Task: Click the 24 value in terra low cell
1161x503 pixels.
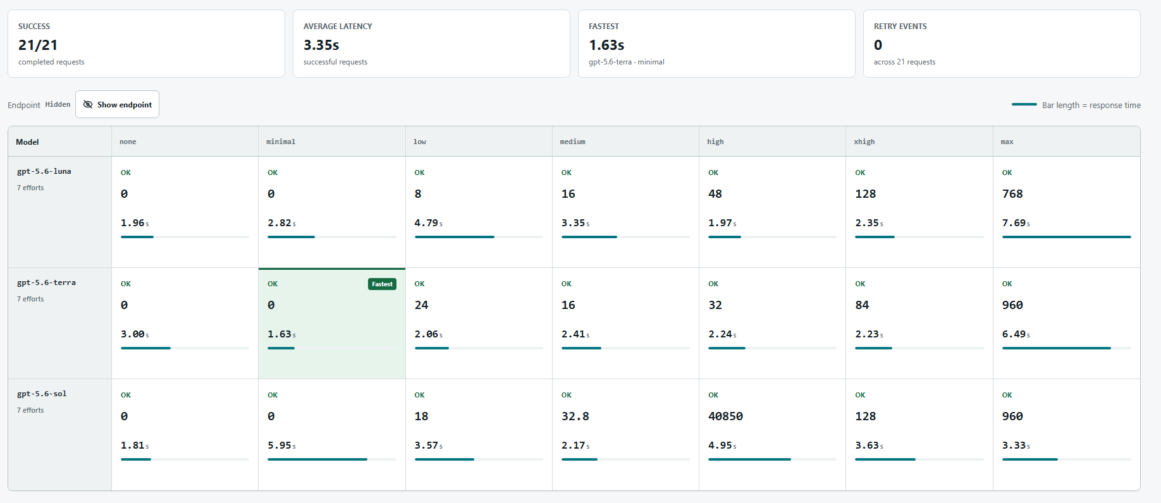Action: (x=422, y=305)
